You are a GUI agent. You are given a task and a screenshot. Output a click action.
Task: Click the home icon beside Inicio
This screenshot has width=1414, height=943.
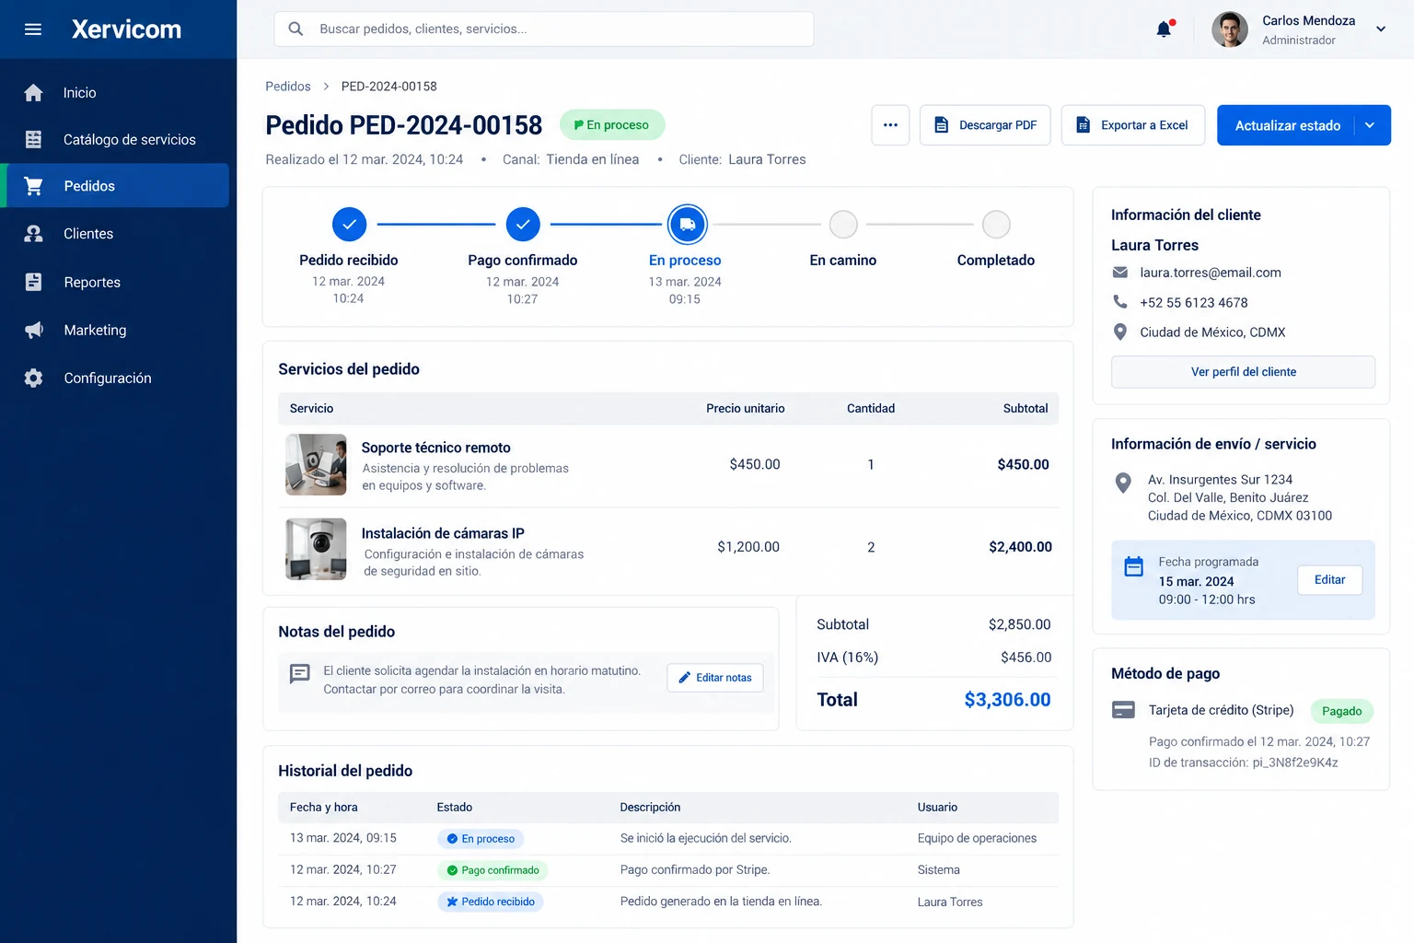click(x=33, y=93)
